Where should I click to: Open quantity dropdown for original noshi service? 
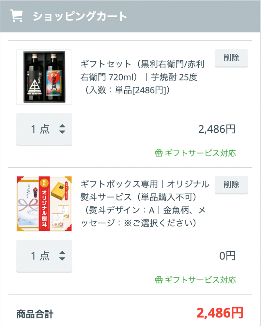point(44,256)
